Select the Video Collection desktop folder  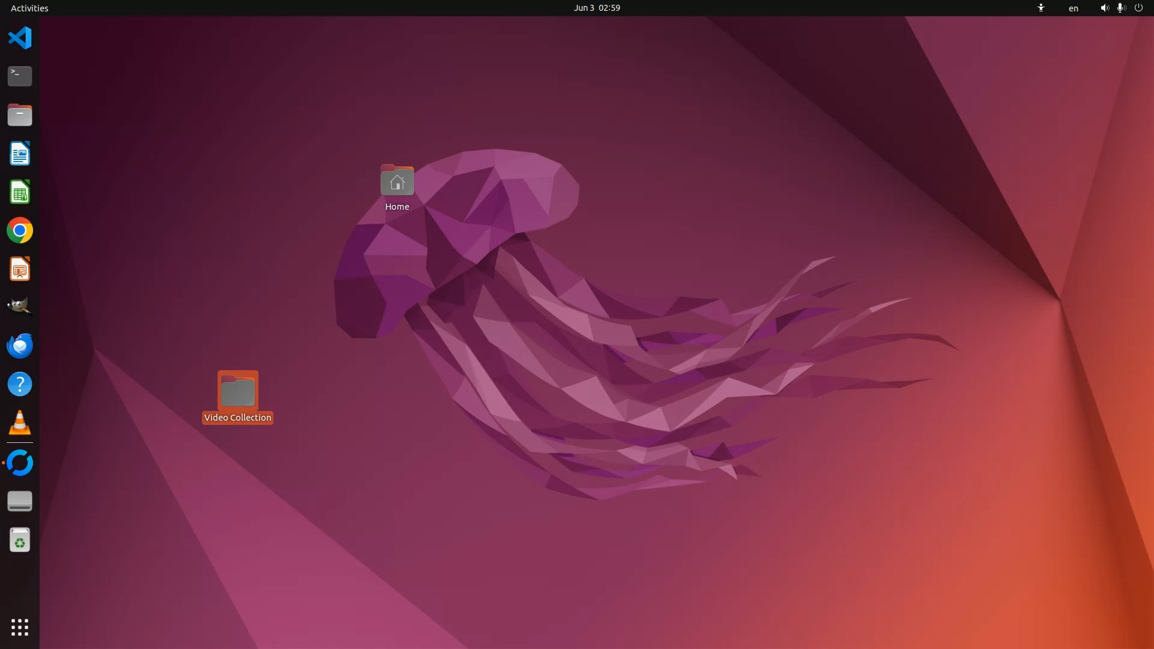click(x=237, y=396)
